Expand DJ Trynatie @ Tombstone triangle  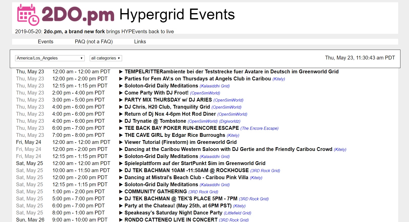[x=121, y=121]
